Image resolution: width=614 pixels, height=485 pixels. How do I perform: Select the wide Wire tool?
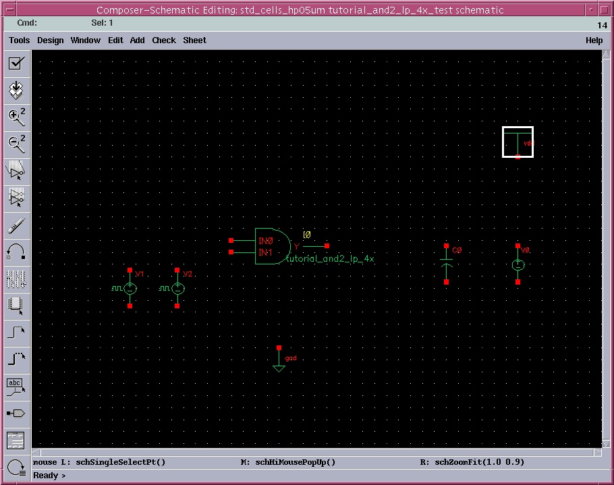click(16, 360)
